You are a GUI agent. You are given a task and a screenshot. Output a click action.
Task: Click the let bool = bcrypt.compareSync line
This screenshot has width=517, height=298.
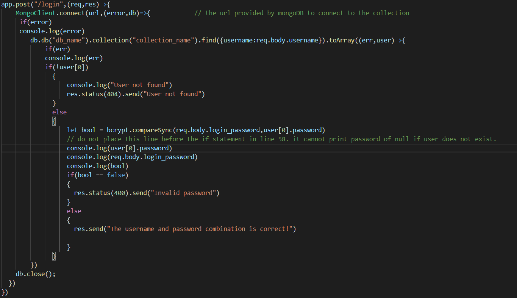coord(196,130)
